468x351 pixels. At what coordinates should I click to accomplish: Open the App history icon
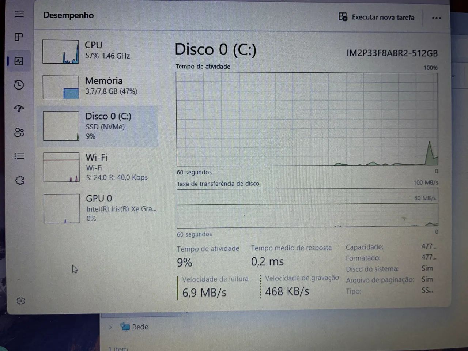coord(19,85)
